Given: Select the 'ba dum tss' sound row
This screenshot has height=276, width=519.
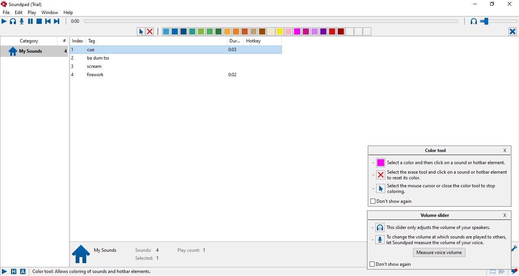Looking at the screenshot, I should [176, 58].
